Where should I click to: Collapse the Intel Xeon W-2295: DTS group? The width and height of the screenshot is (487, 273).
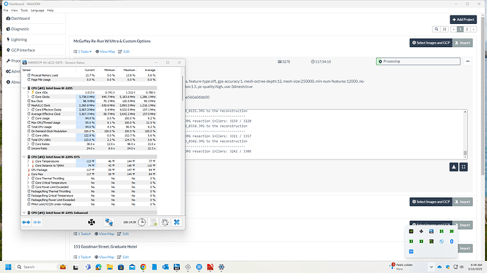24,157
